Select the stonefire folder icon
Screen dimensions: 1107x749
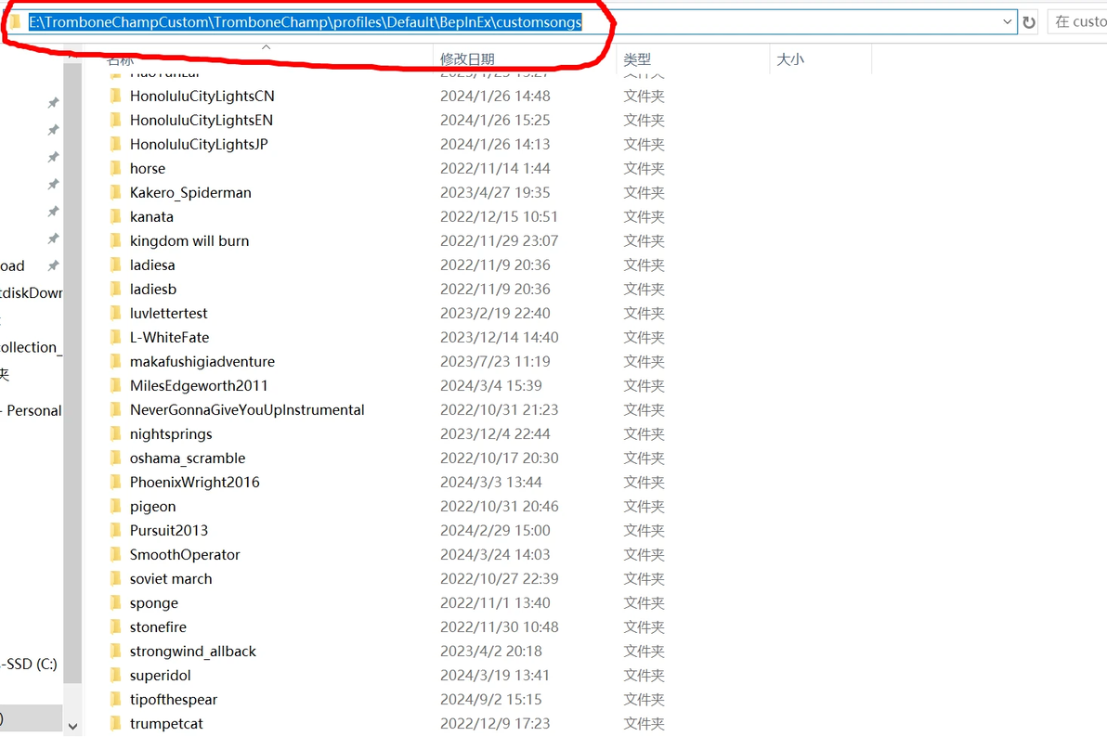tap(116, 627)
